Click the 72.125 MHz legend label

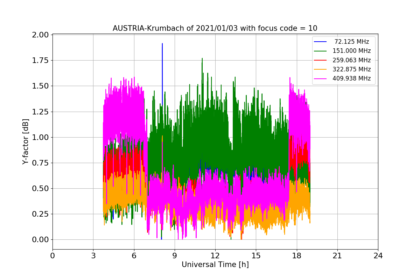(352, 42)
